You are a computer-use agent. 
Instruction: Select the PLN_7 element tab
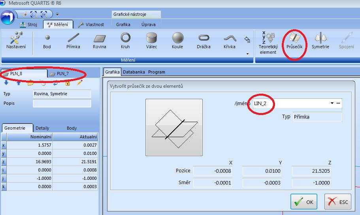(59, 74)
